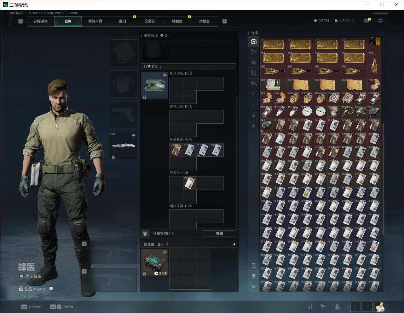This screenshot has height=313, width=404.
Task: Click the help icon beside 安全箱 count
Action: pyautogui.click(x=167, y=244)
